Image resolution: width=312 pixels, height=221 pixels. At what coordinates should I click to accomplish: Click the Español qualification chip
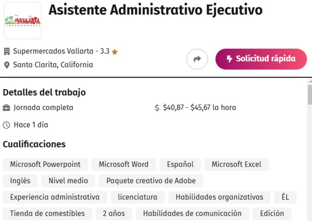coord(180,165)
